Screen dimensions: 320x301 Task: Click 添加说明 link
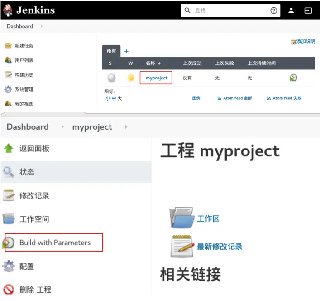305,41
